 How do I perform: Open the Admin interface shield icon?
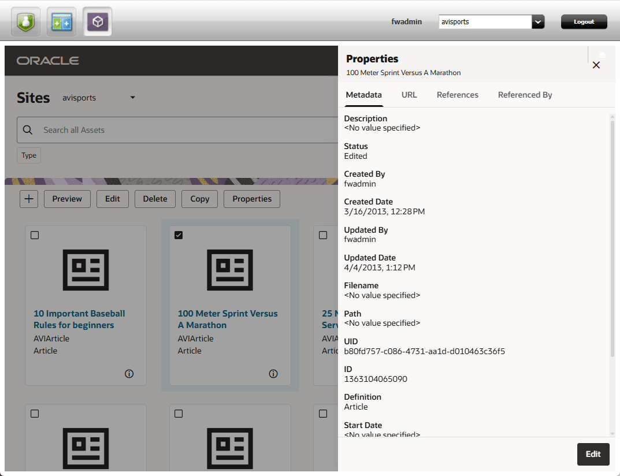pyautogui.click(x=25, y=21)
